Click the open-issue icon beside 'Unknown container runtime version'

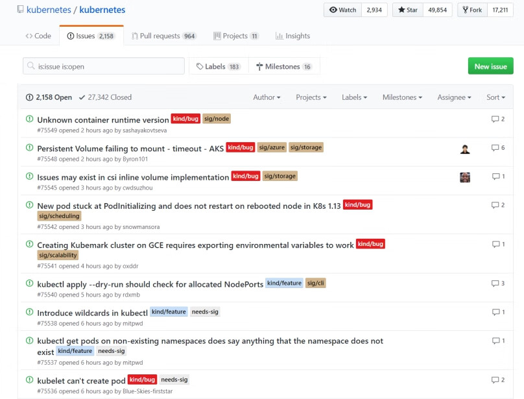click(29, 119)
